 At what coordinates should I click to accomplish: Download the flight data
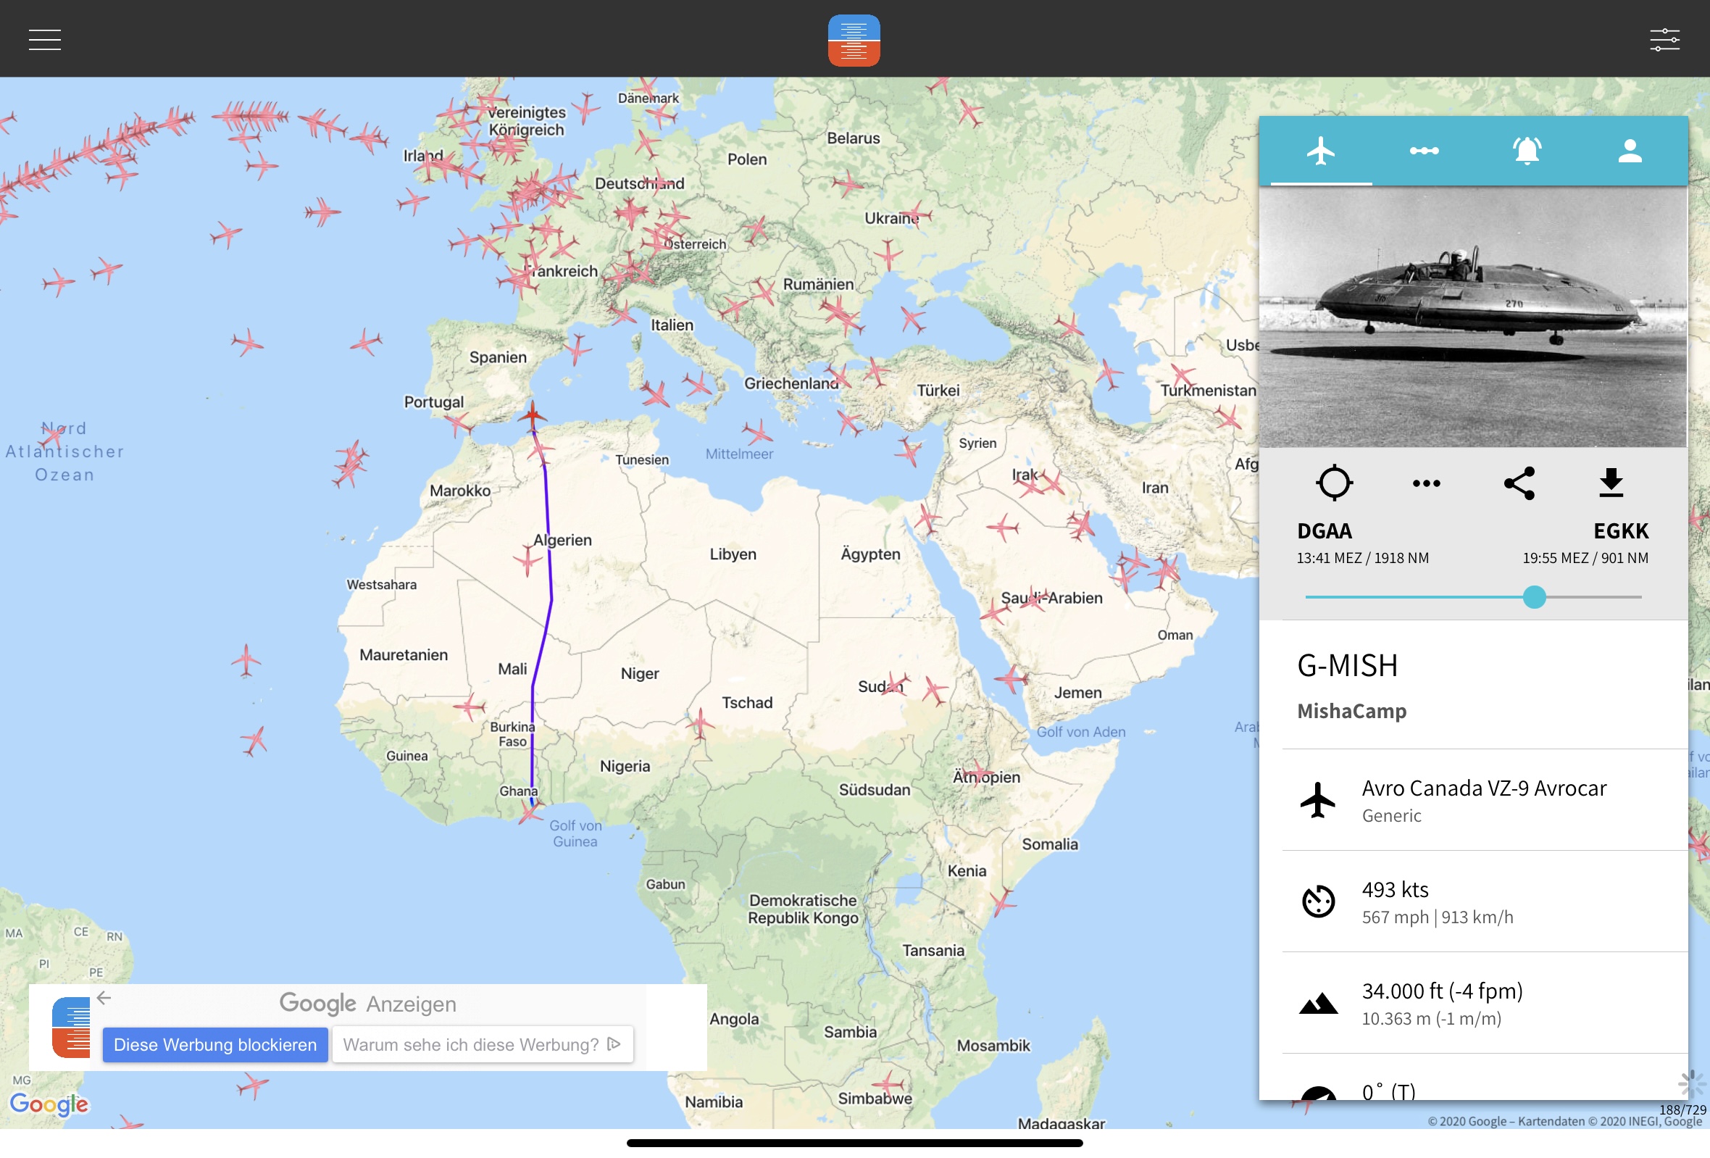(1611, 483)
